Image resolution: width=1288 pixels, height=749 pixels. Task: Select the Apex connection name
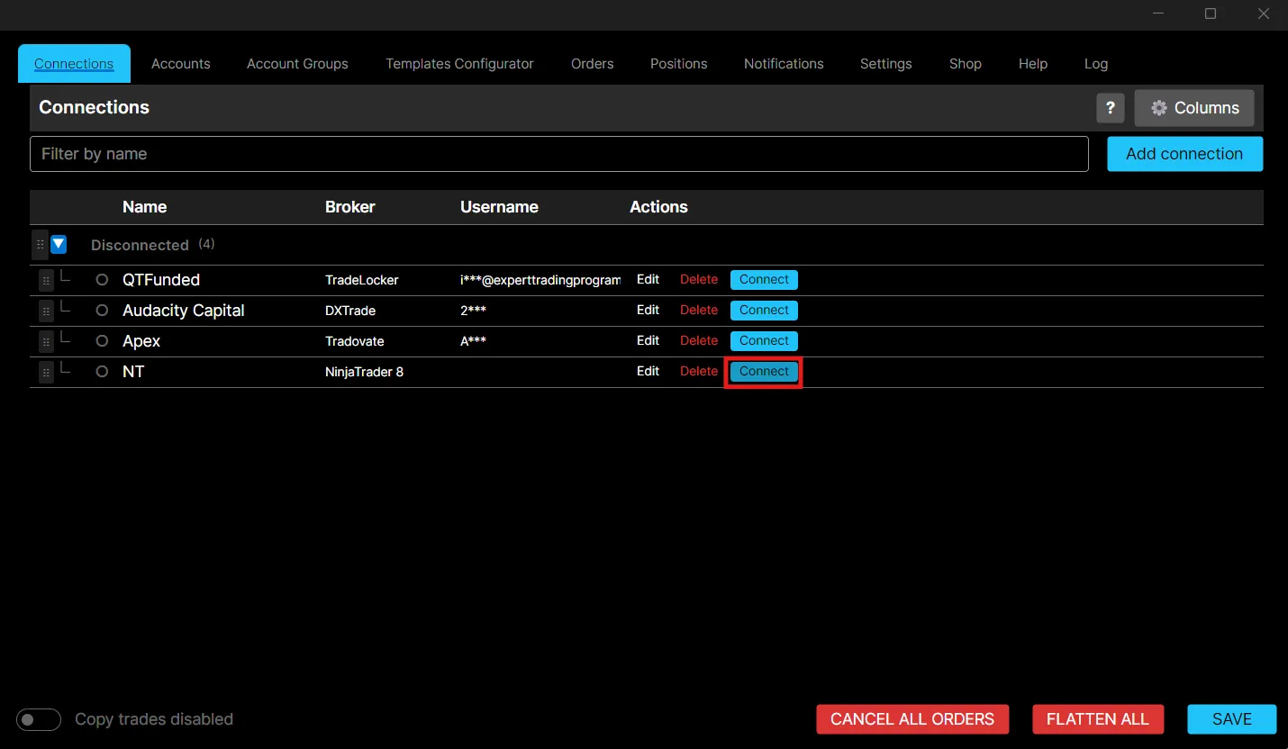141,341
